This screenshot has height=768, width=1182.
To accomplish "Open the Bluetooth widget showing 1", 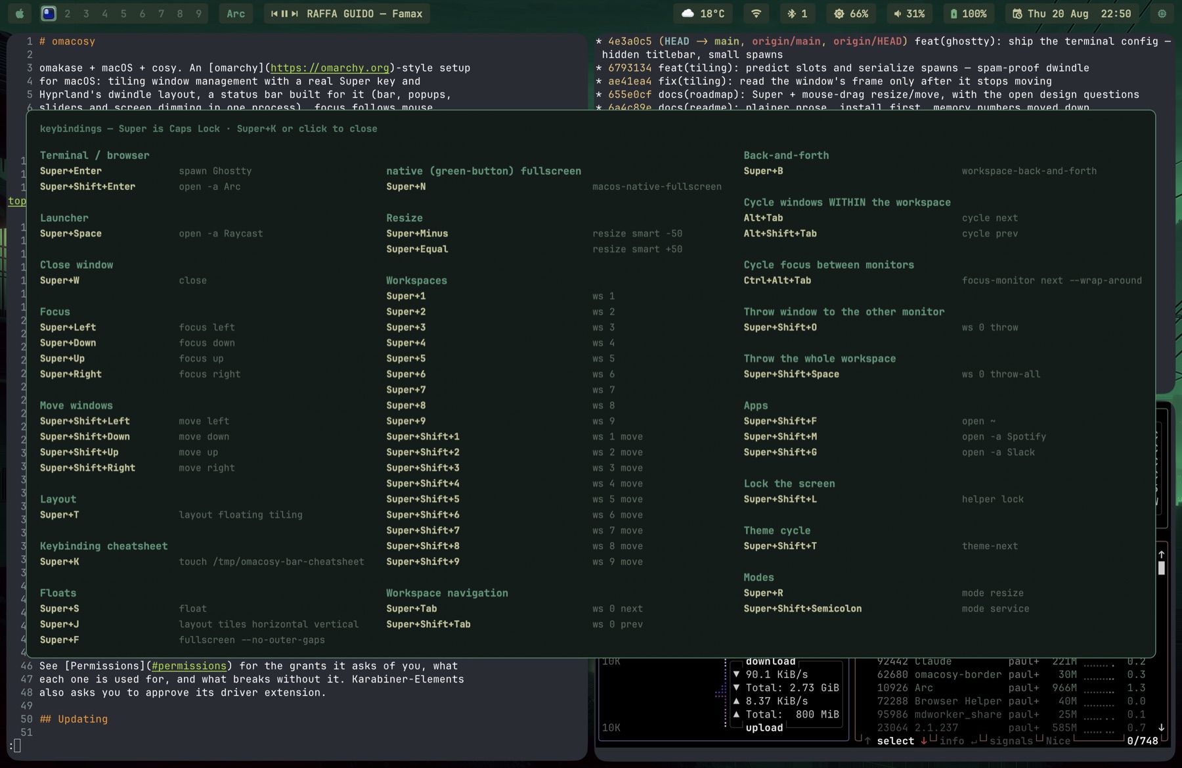I will pyautogui.click(x=797, y=13).
